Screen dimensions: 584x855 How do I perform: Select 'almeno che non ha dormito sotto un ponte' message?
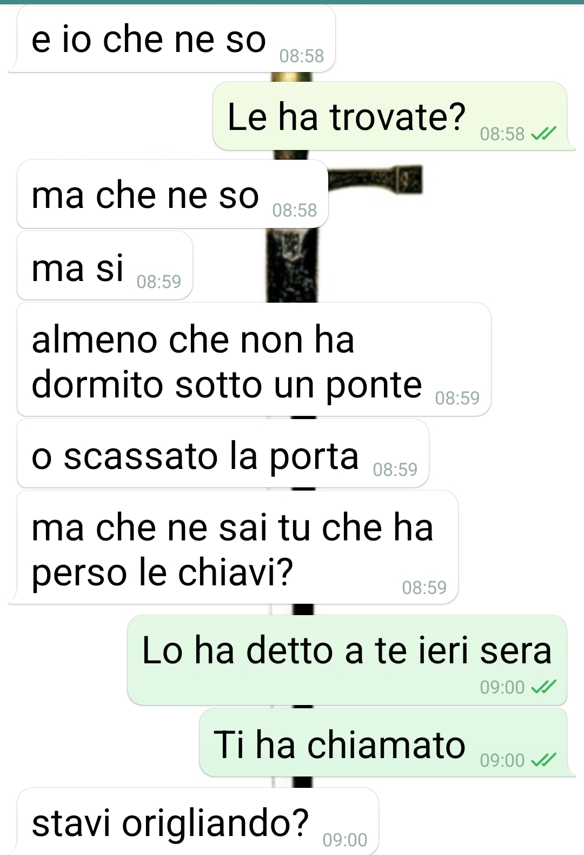pyautogui.click(x=254, y=360)
